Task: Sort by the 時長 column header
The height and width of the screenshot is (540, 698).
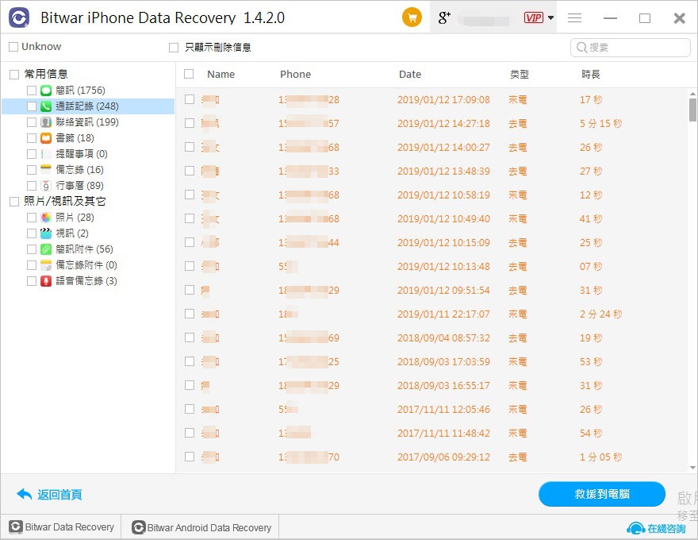Action: [x=591, y=75]
